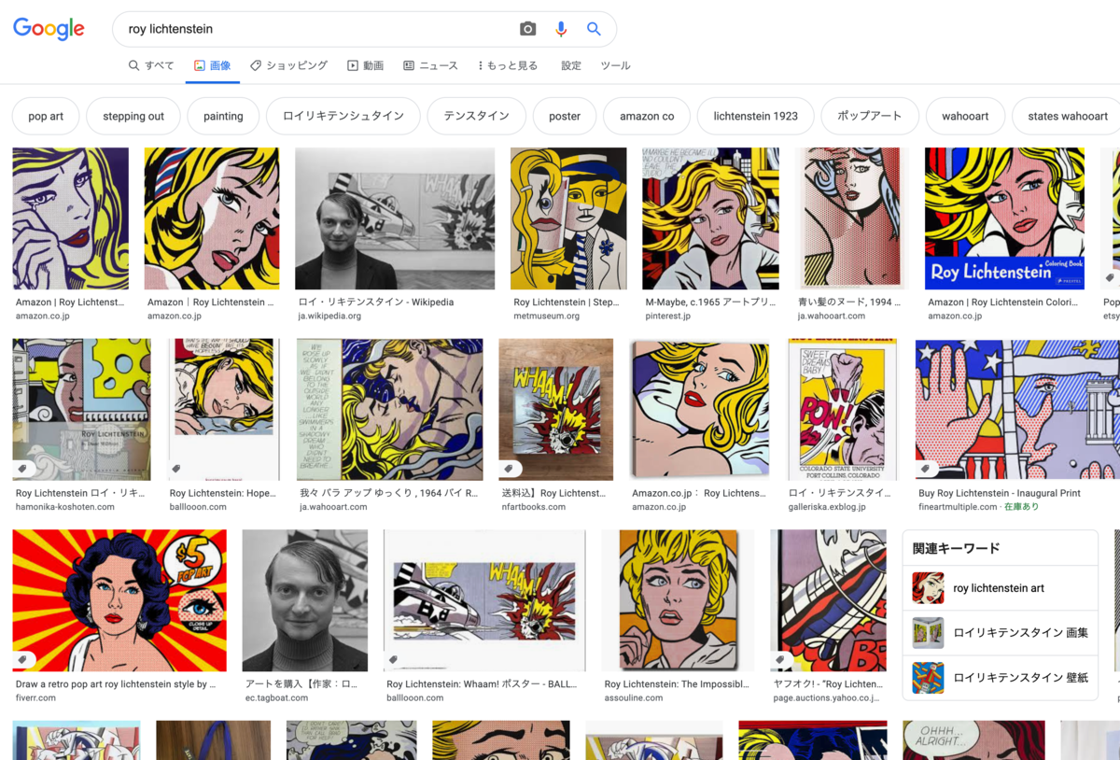
Task: Click tag icon on Hopeless balllooon thumbnail
Action: click(176, 469)
